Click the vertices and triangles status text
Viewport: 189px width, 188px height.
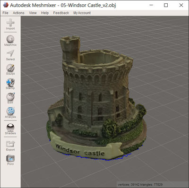click(x=140, y=184)
